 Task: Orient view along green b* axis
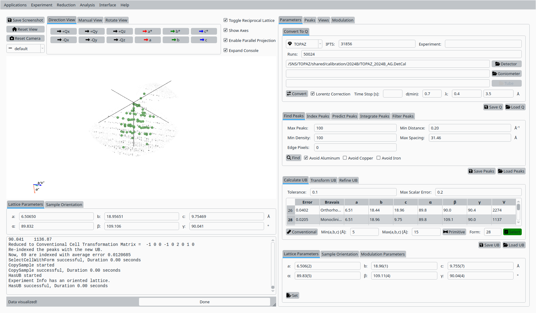[x=176, y=31]
